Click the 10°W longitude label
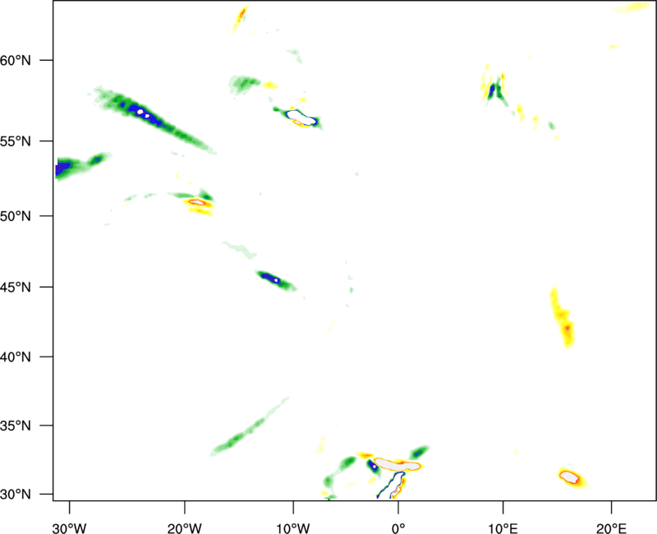Screen dimensions: 657x534 [293, 528]
